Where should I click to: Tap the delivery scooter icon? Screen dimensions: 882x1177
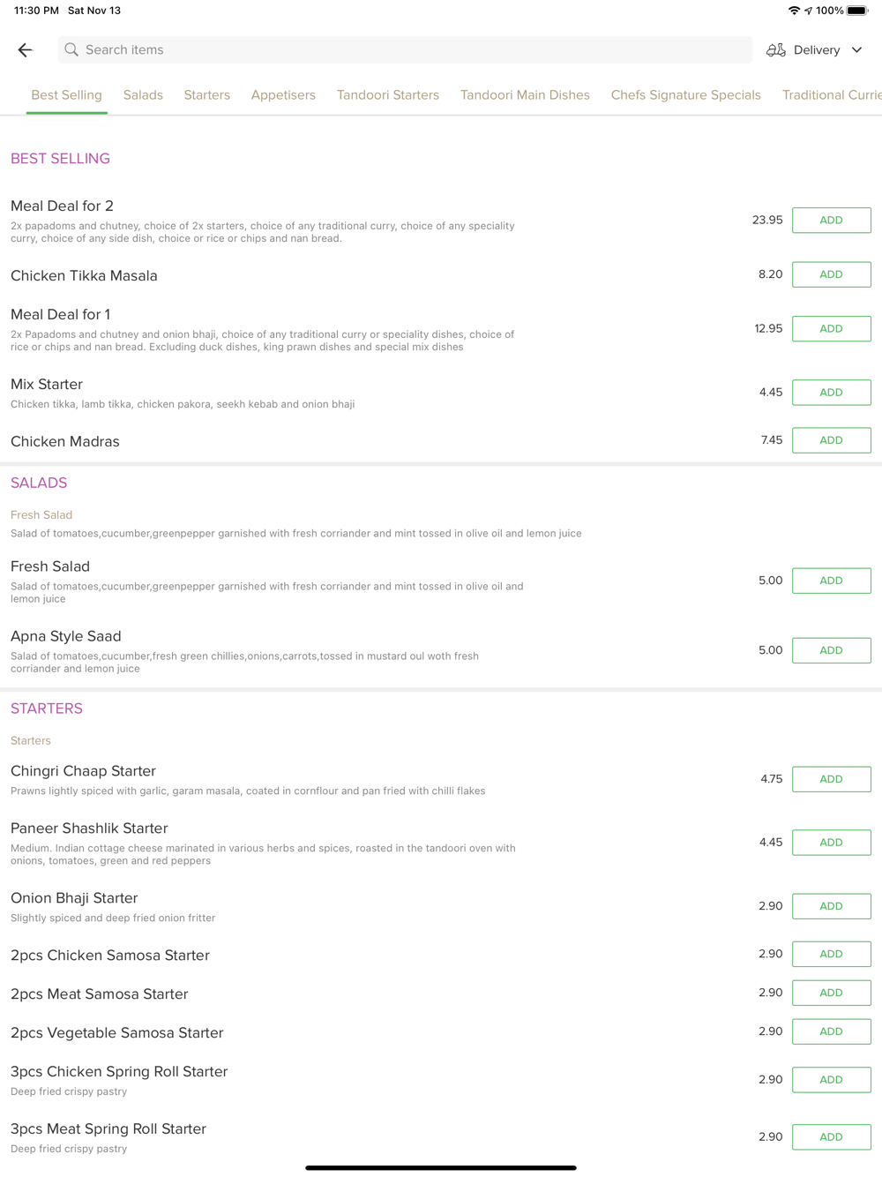pyautogui.click(x=775, y=50)
